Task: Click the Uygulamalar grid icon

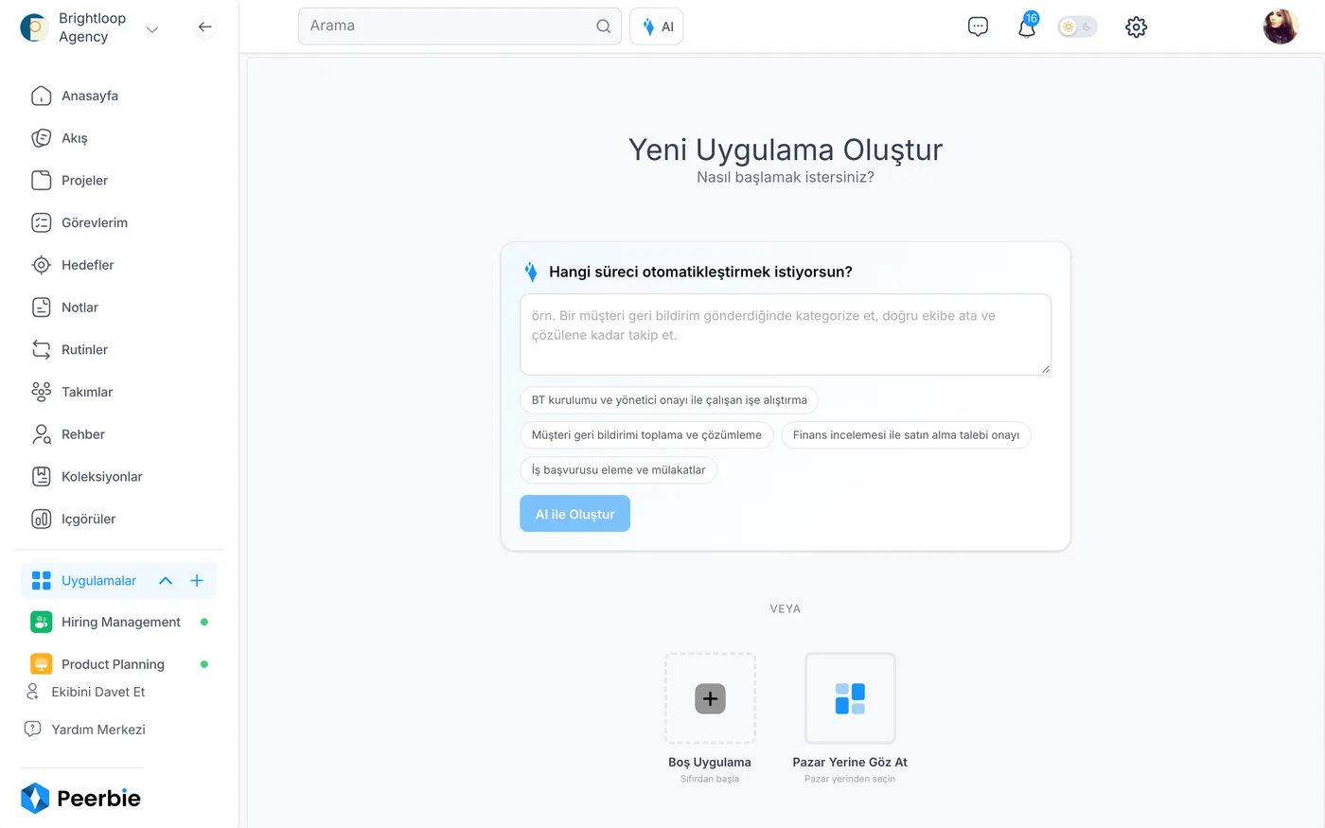Action: [x=42, y=580]
